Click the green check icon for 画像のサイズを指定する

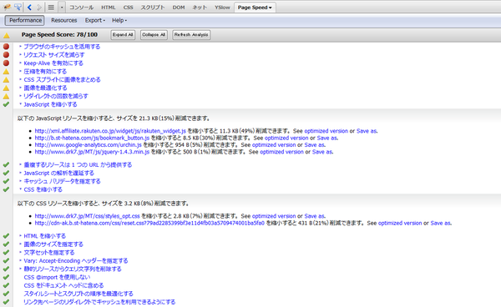click(x=6, y=244)
